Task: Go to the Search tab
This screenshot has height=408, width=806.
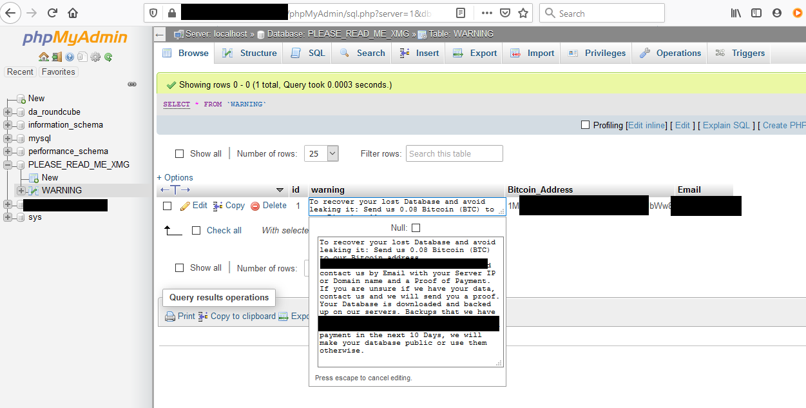Action: click(362, 53)
